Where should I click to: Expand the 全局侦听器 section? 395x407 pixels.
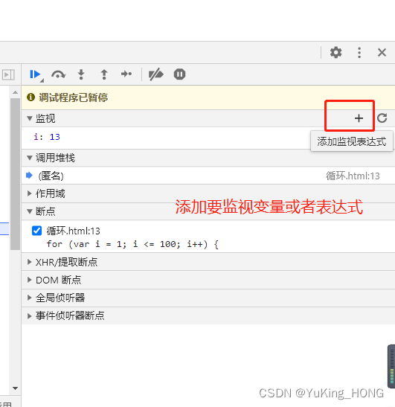tap(29, 298)
